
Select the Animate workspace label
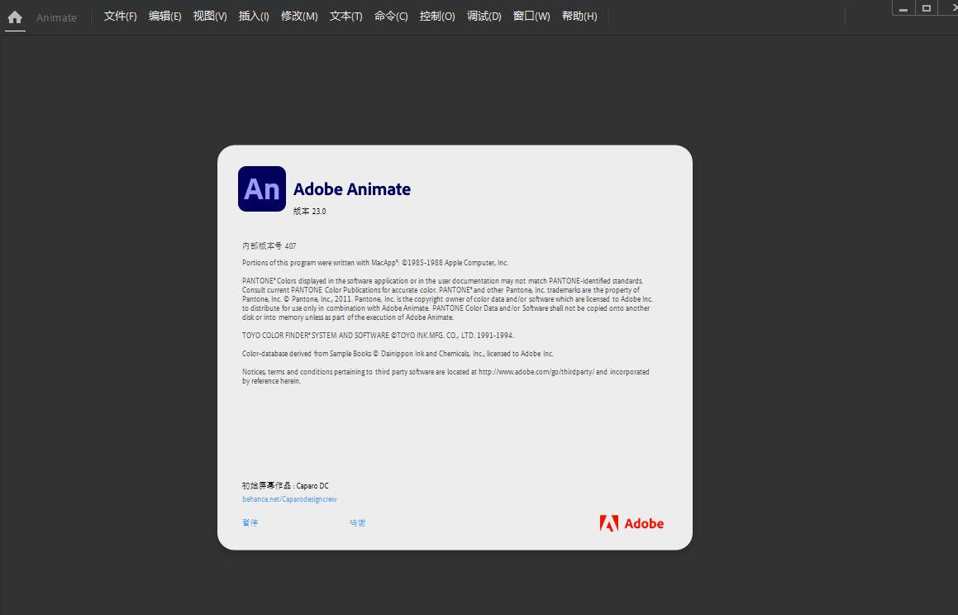coord(56,17)
